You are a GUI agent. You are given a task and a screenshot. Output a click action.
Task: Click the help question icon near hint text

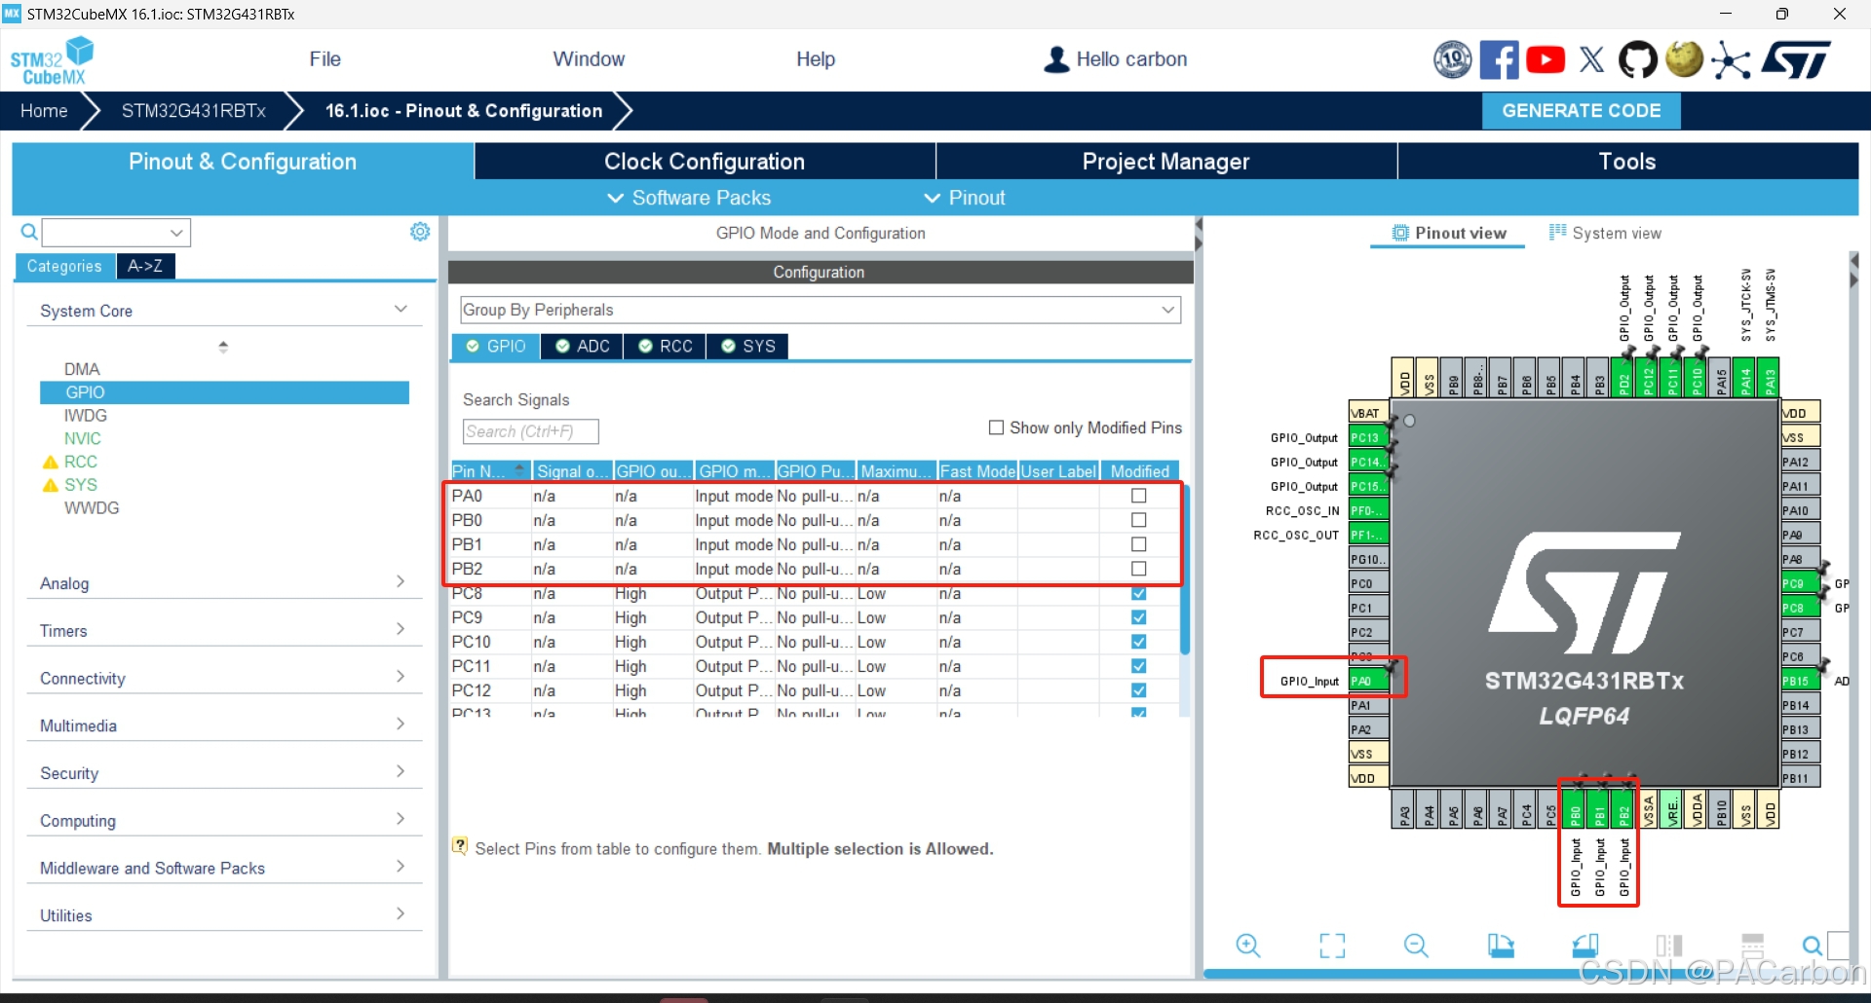[460, 846]
